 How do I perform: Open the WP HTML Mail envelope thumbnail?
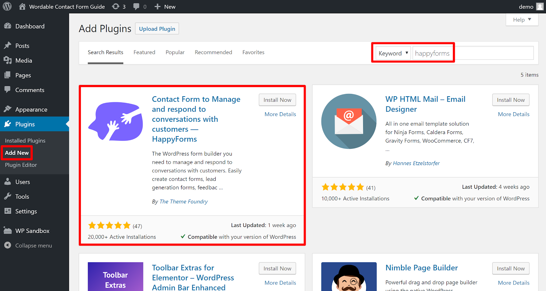coord(349,121)
